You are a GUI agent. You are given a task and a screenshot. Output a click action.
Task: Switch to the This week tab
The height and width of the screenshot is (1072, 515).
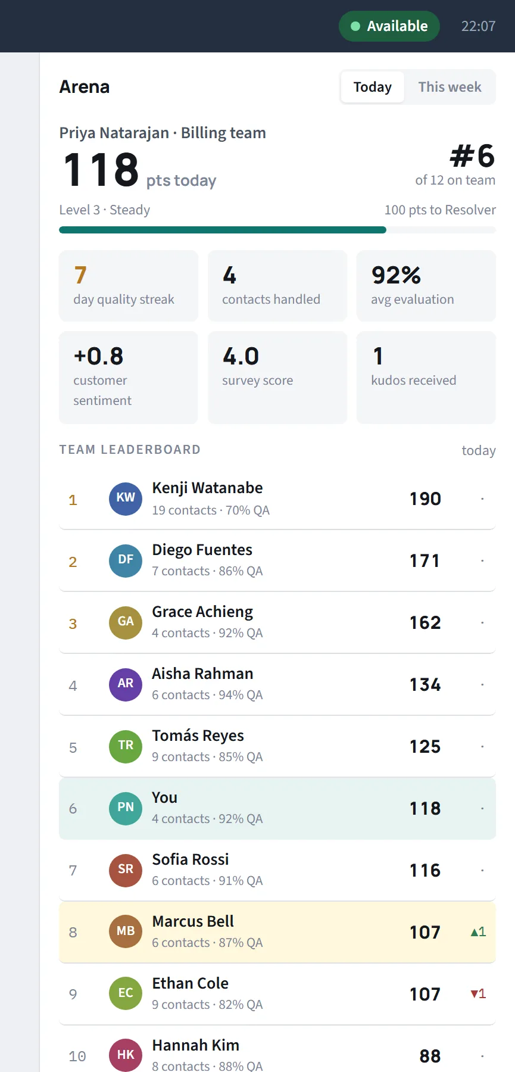(450, 87)
